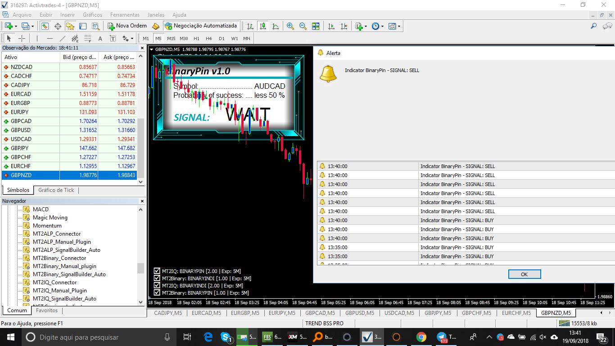
Task: Zoom out on the chart
Action: (303, 26)
